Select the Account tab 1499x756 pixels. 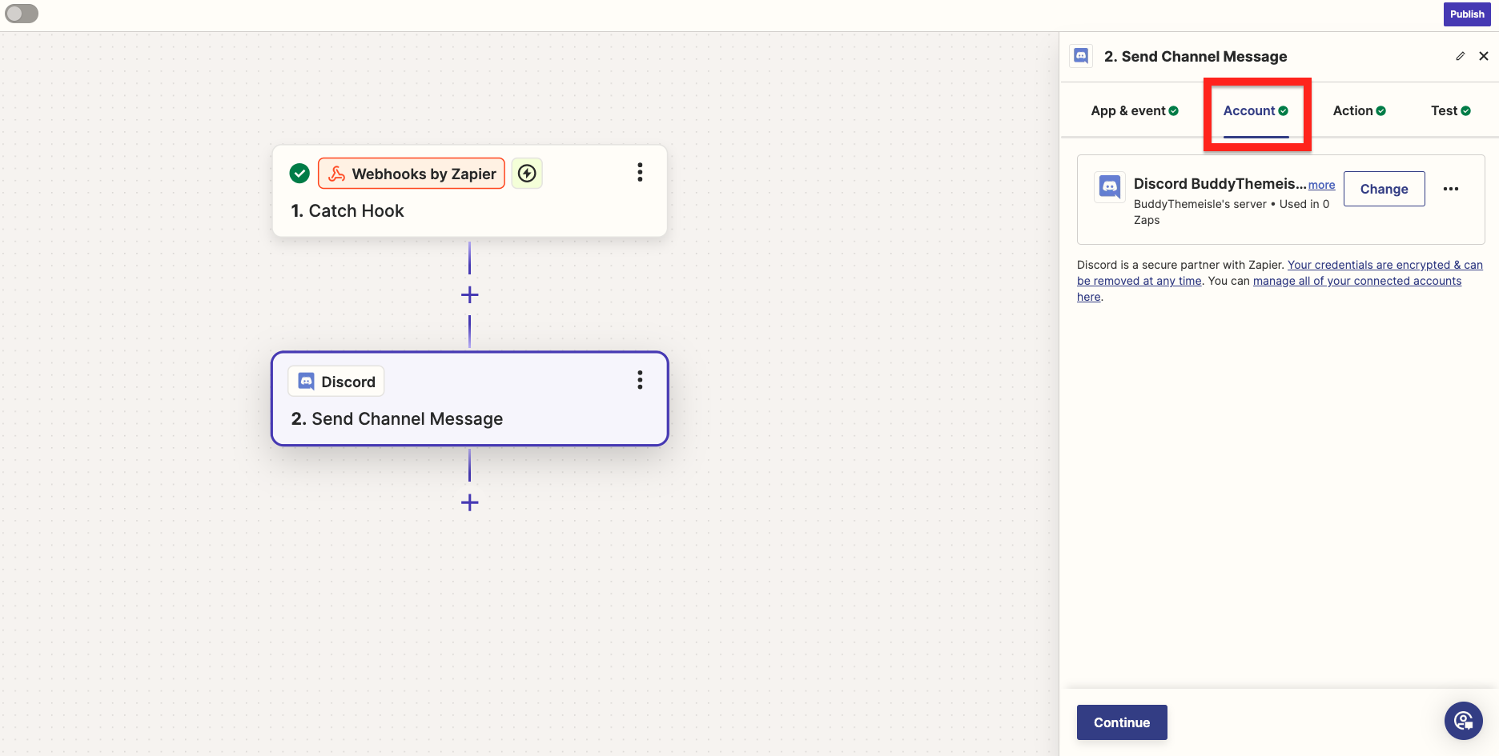pos(1256,111)
